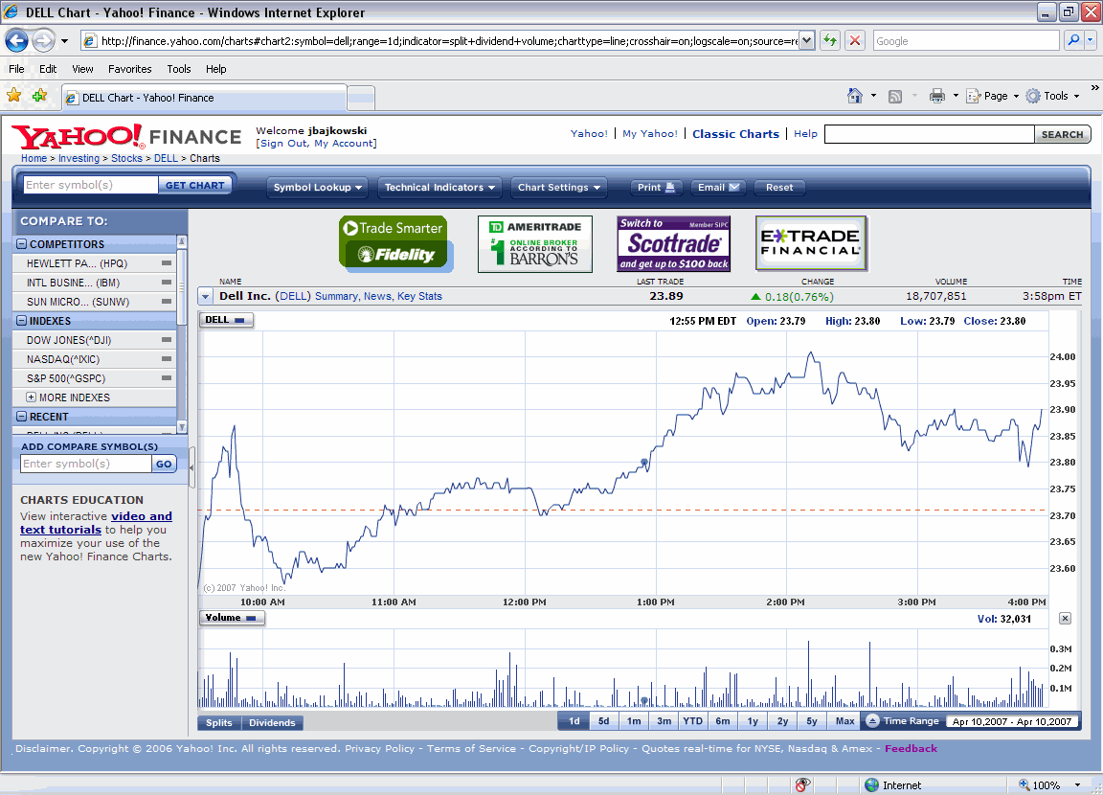Viewport: 1103px width, 795px height.
Task: Click the Back navigation arrow
Action: 16,40
